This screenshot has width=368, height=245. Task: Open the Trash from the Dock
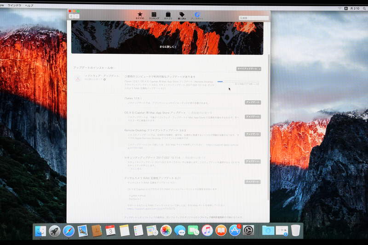[x=295, y=230]
